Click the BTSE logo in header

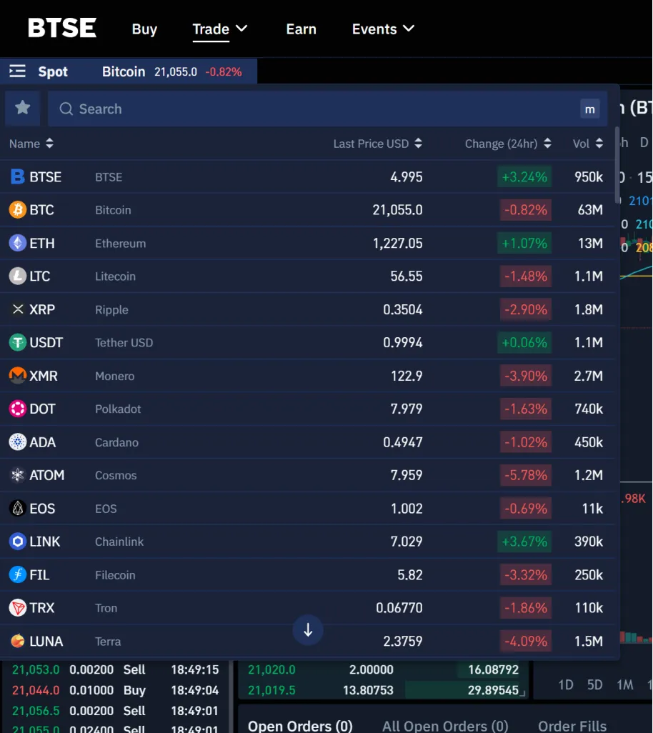(62, 28)
